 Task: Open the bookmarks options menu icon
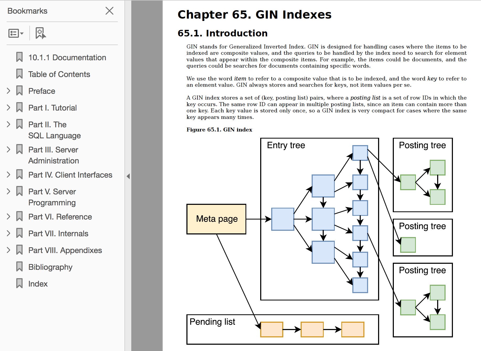[x=16, y=34]
